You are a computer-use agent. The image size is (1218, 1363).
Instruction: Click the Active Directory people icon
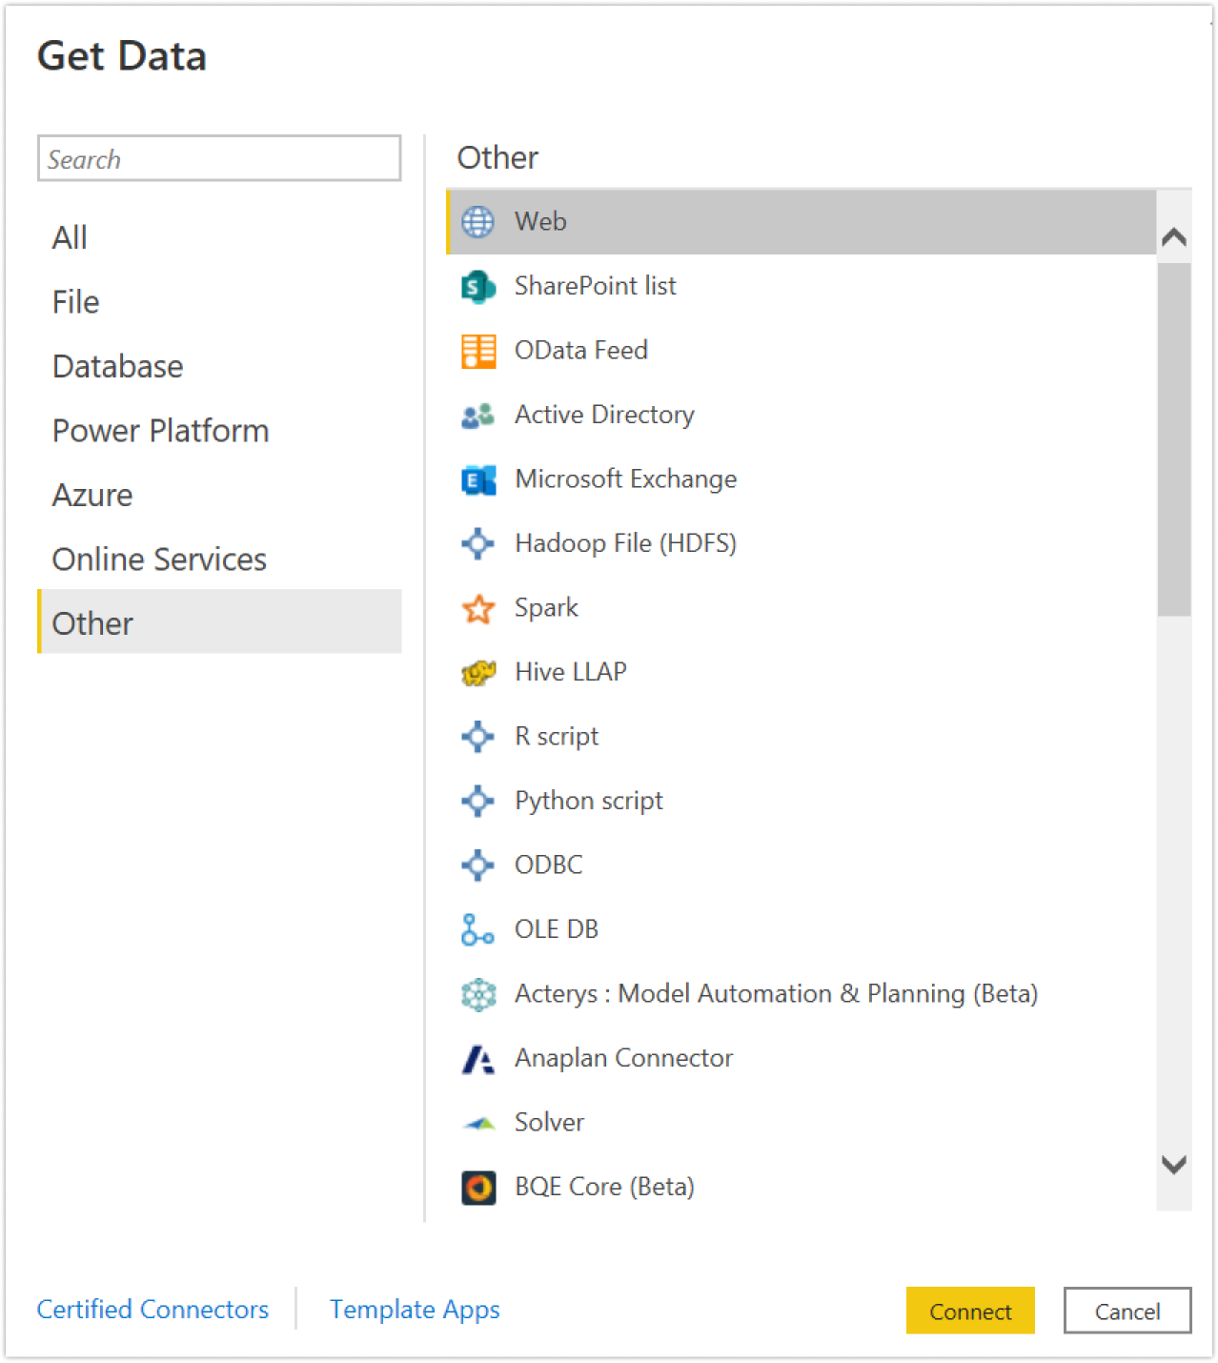point(477,415)
